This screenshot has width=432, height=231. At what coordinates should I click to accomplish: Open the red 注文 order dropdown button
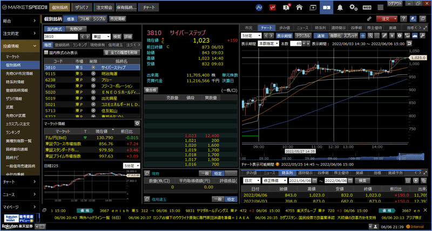387,19
